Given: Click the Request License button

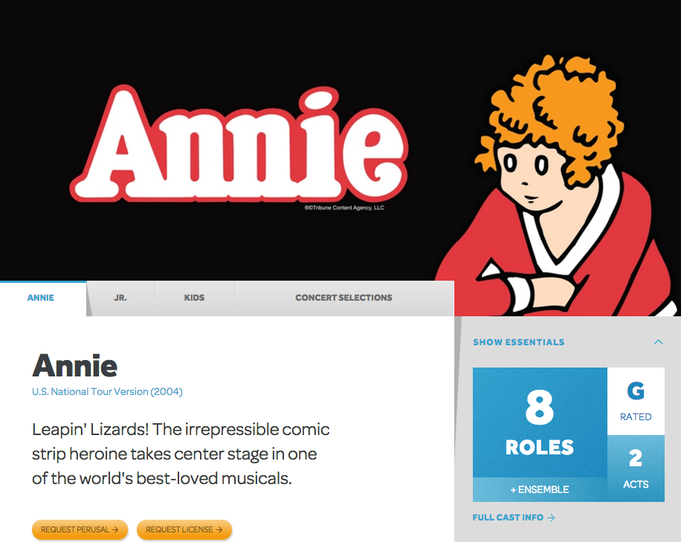Looking at the screenshot, I should click(184, 529).
